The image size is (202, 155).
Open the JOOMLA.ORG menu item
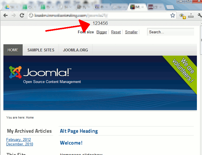[76, 50]
